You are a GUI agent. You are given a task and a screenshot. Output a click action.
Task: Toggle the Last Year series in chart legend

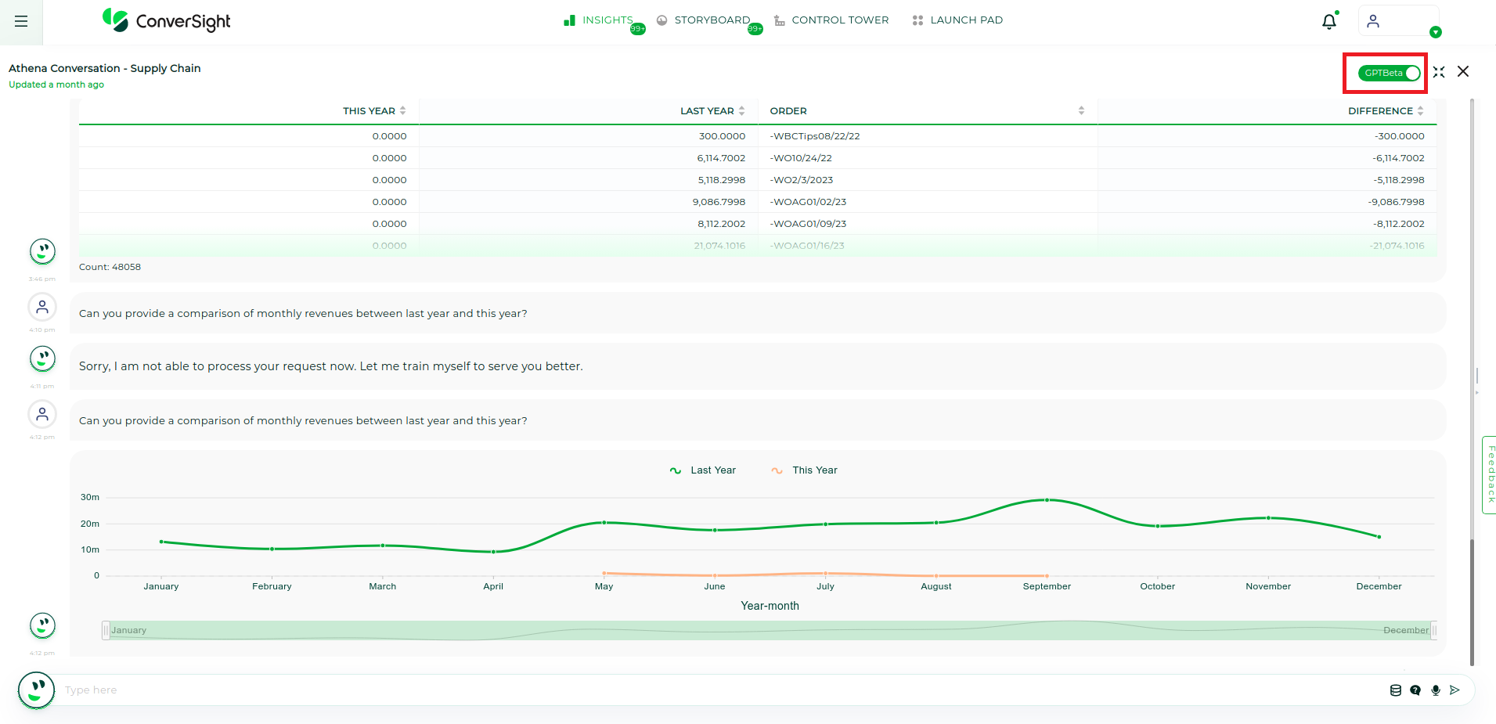703,470
